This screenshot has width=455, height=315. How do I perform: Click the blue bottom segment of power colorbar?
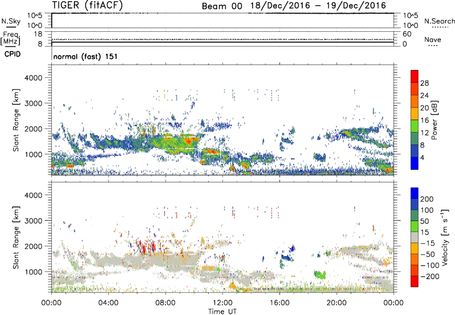coord(415,163)
